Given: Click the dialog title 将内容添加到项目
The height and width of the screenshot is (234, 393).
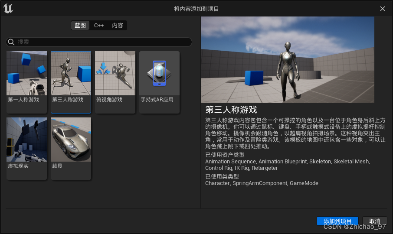Looking at the screenshot, I should (196, 9).
